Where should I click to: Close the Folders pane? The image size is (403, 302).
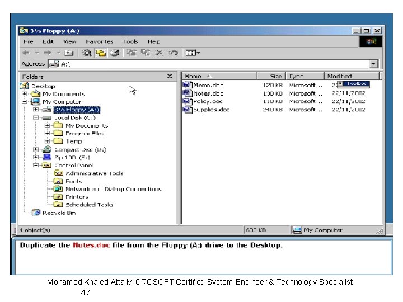coord(170,76)
